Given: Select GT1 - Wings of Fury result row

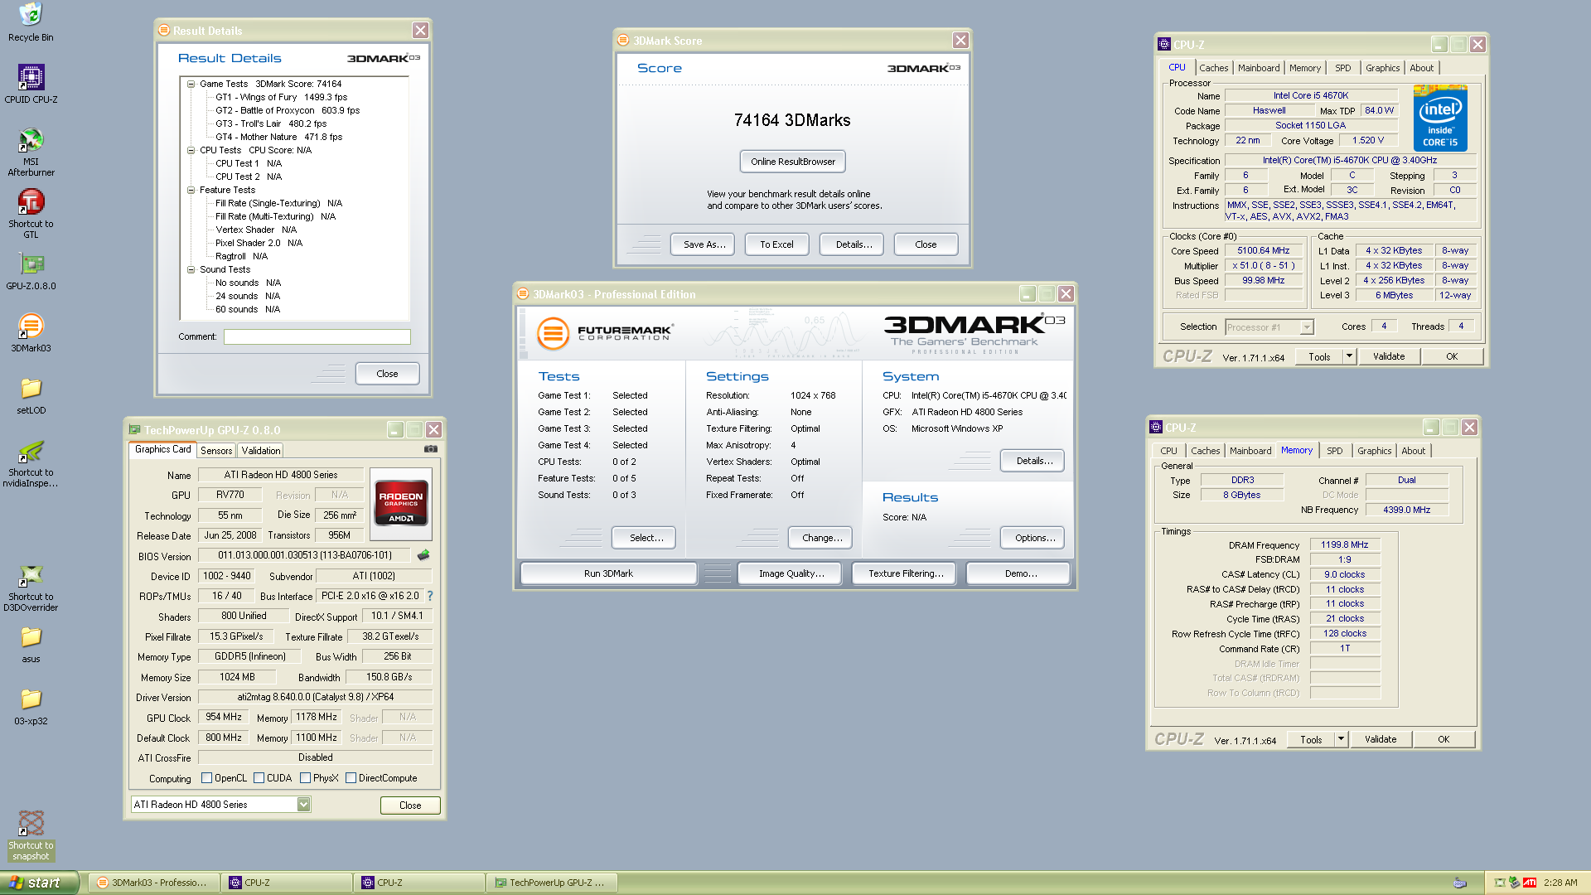Looking at the screenshot, I should click(281, 97).
